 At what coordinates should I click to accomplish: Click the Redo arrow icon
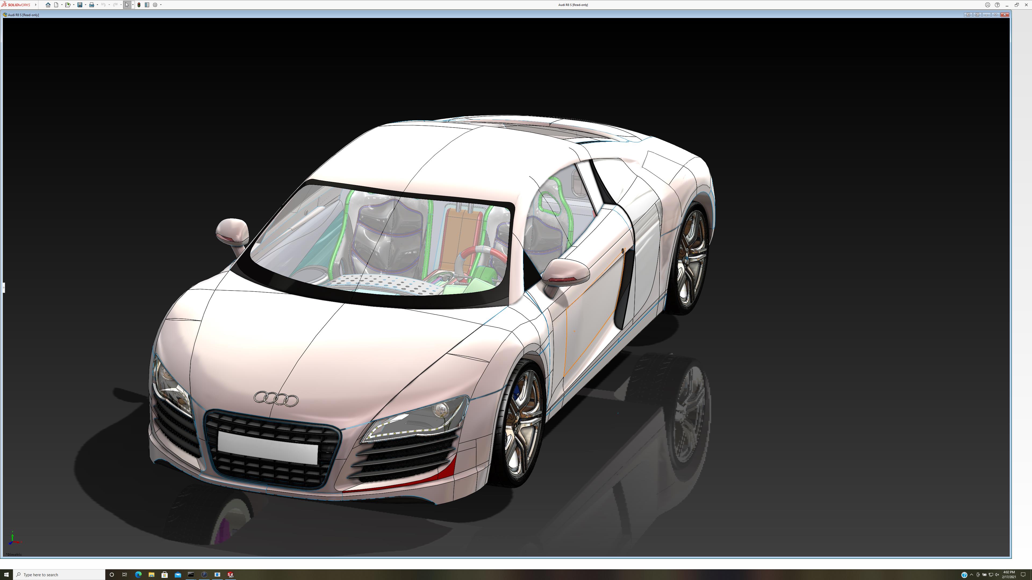115,5
